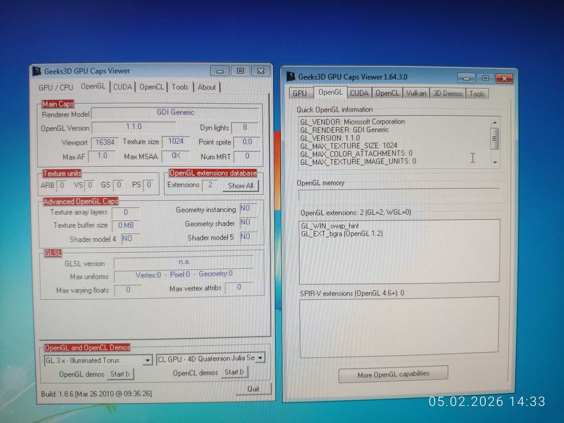Image resolution: width=564 pixels, height=423 pixels.
Task: Click the Texture buffer size value 0 MB
Action: [126, 225]
